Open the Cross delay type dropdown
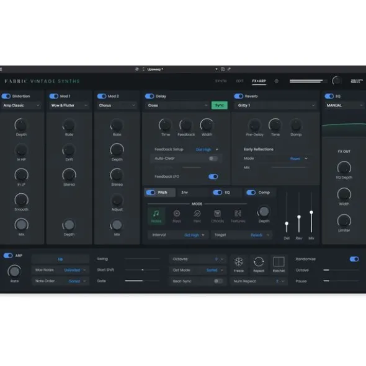This screenshot has height=366, width=366. tap(177, 105)
